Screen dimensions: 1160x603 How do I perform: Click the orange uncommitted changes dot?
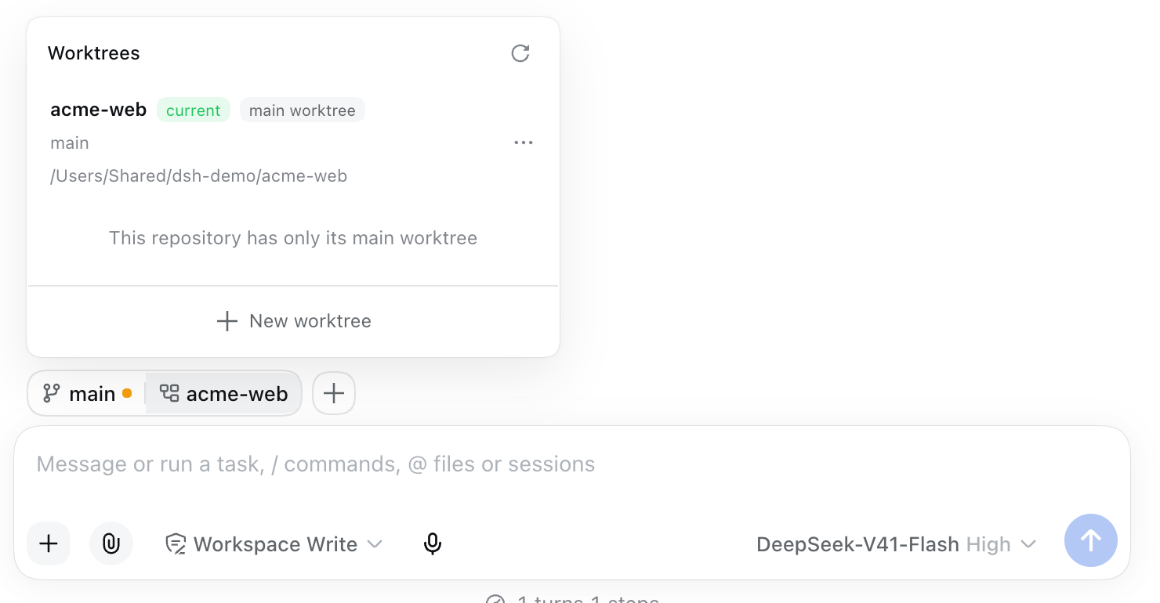coord(127,393)
